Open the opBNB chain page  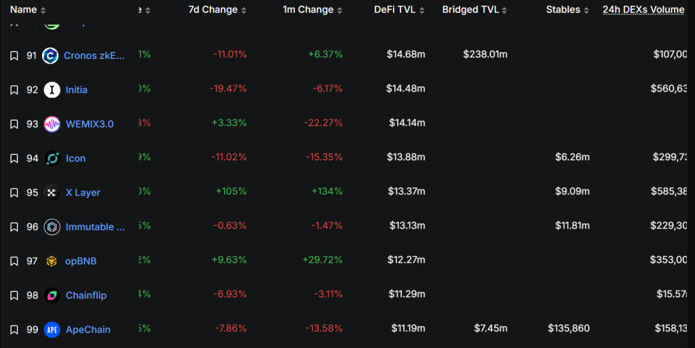click(x=81, y=261)
